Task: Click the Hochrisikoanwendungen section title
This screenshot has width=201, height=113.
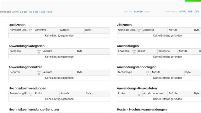Action: point(27,88)
